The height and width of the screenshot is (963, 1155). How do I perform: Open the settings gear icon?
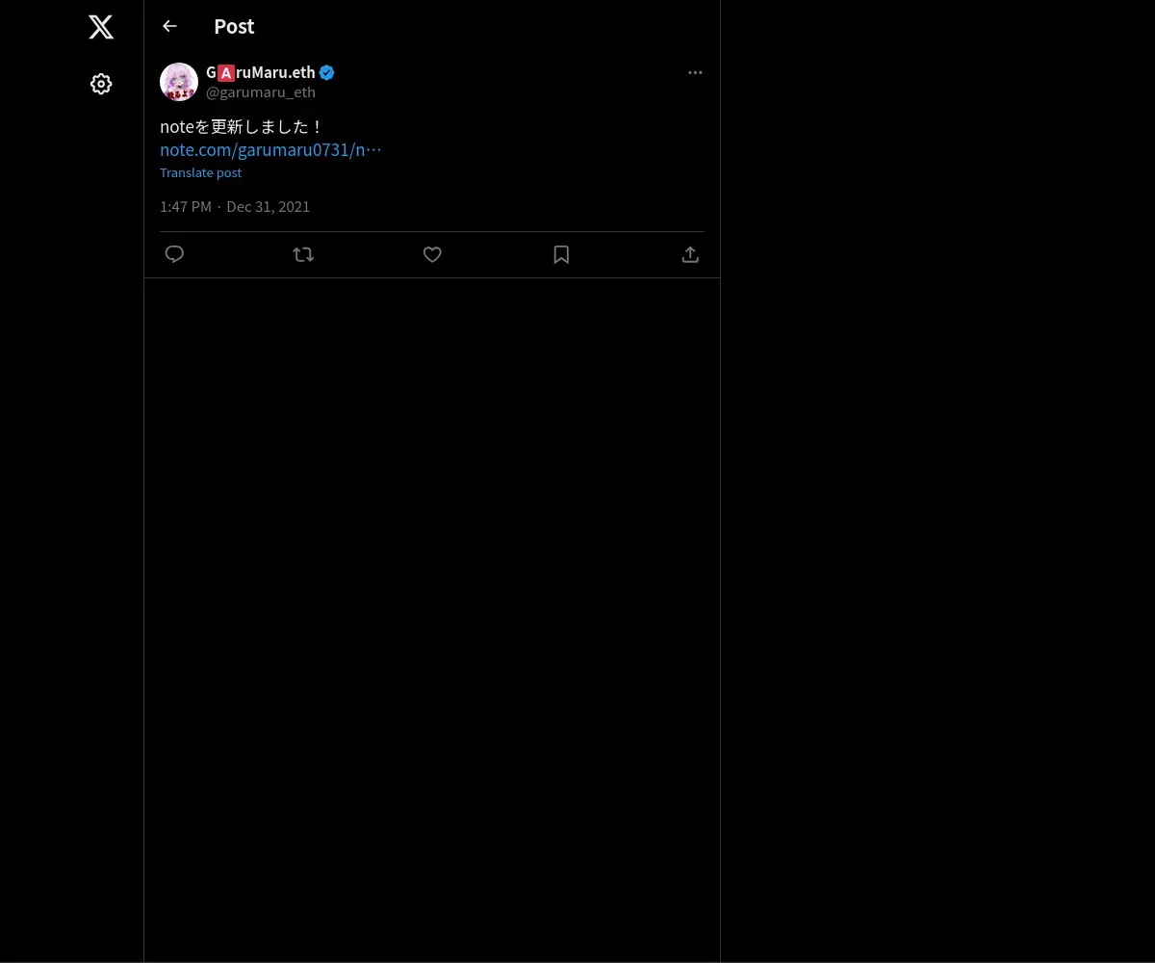[101, 85]
